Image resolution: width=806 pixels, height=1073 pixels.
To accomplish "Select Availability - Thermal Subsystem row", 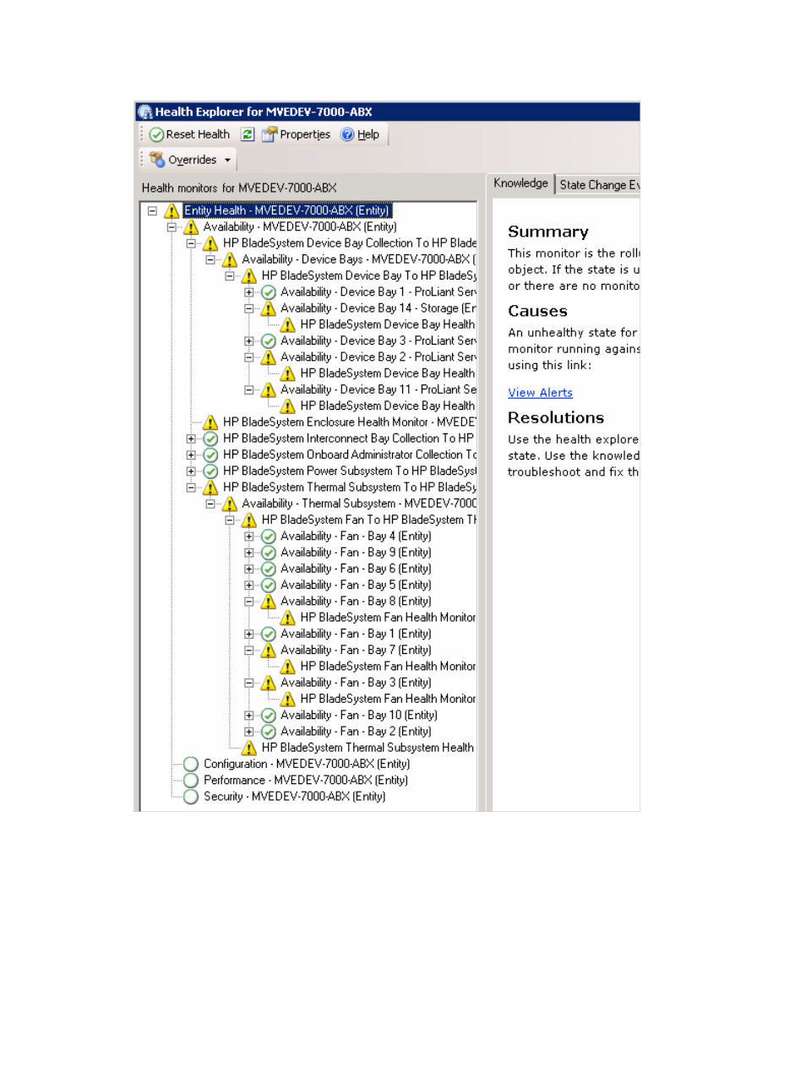I will click(358, 504).
